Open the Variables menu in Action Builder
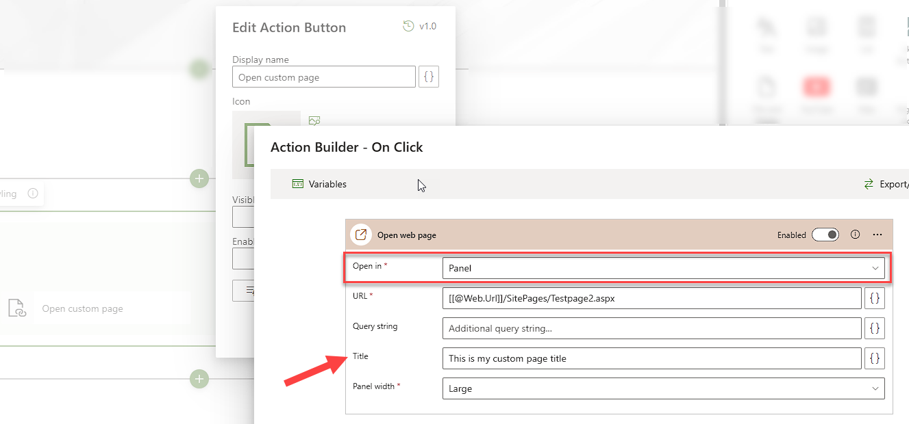Screen dimensions: 909x424 320,184
